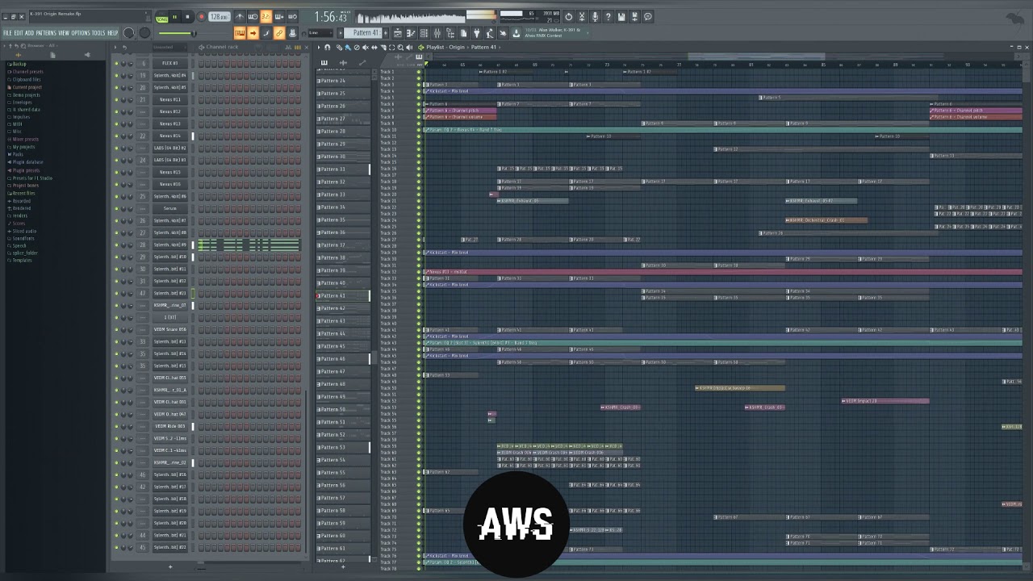Open the TOOLS menu
The image size is (1033, 581).
[x=98, y=33]
